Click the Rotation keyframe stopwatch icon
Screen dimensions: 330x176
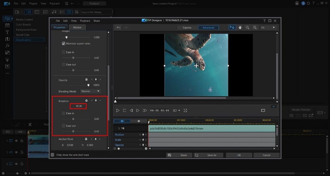pos(86,100)
